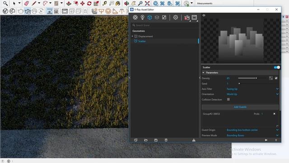Delete selected asset trash icon
Screen dimensions: 289x163
(166, 140)
